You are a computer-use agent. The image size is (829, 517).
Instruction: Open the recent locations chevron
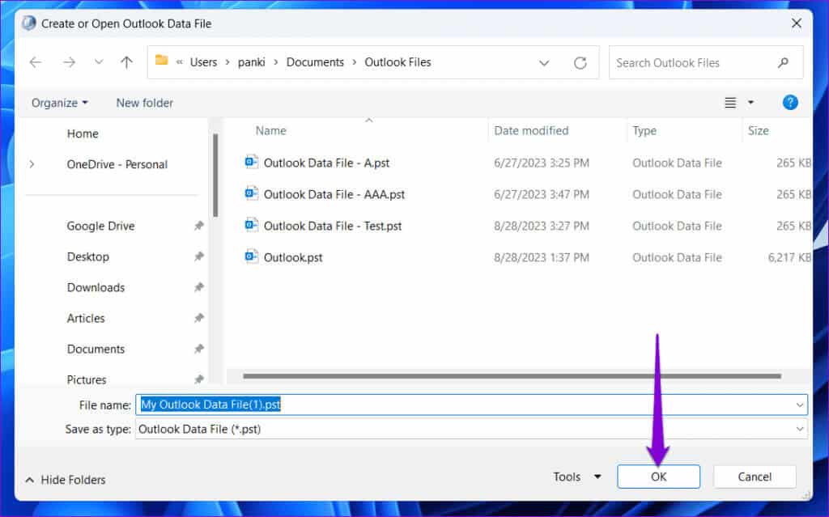click(x=99, y=61)
